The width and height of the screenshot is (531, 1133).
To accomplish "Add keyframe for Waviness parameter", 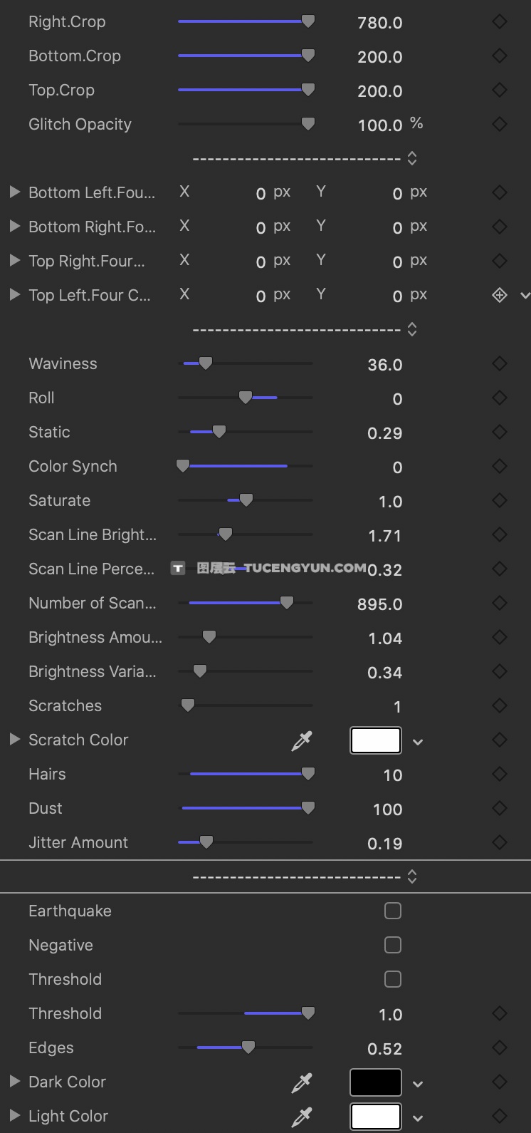I will coord(500,364).
